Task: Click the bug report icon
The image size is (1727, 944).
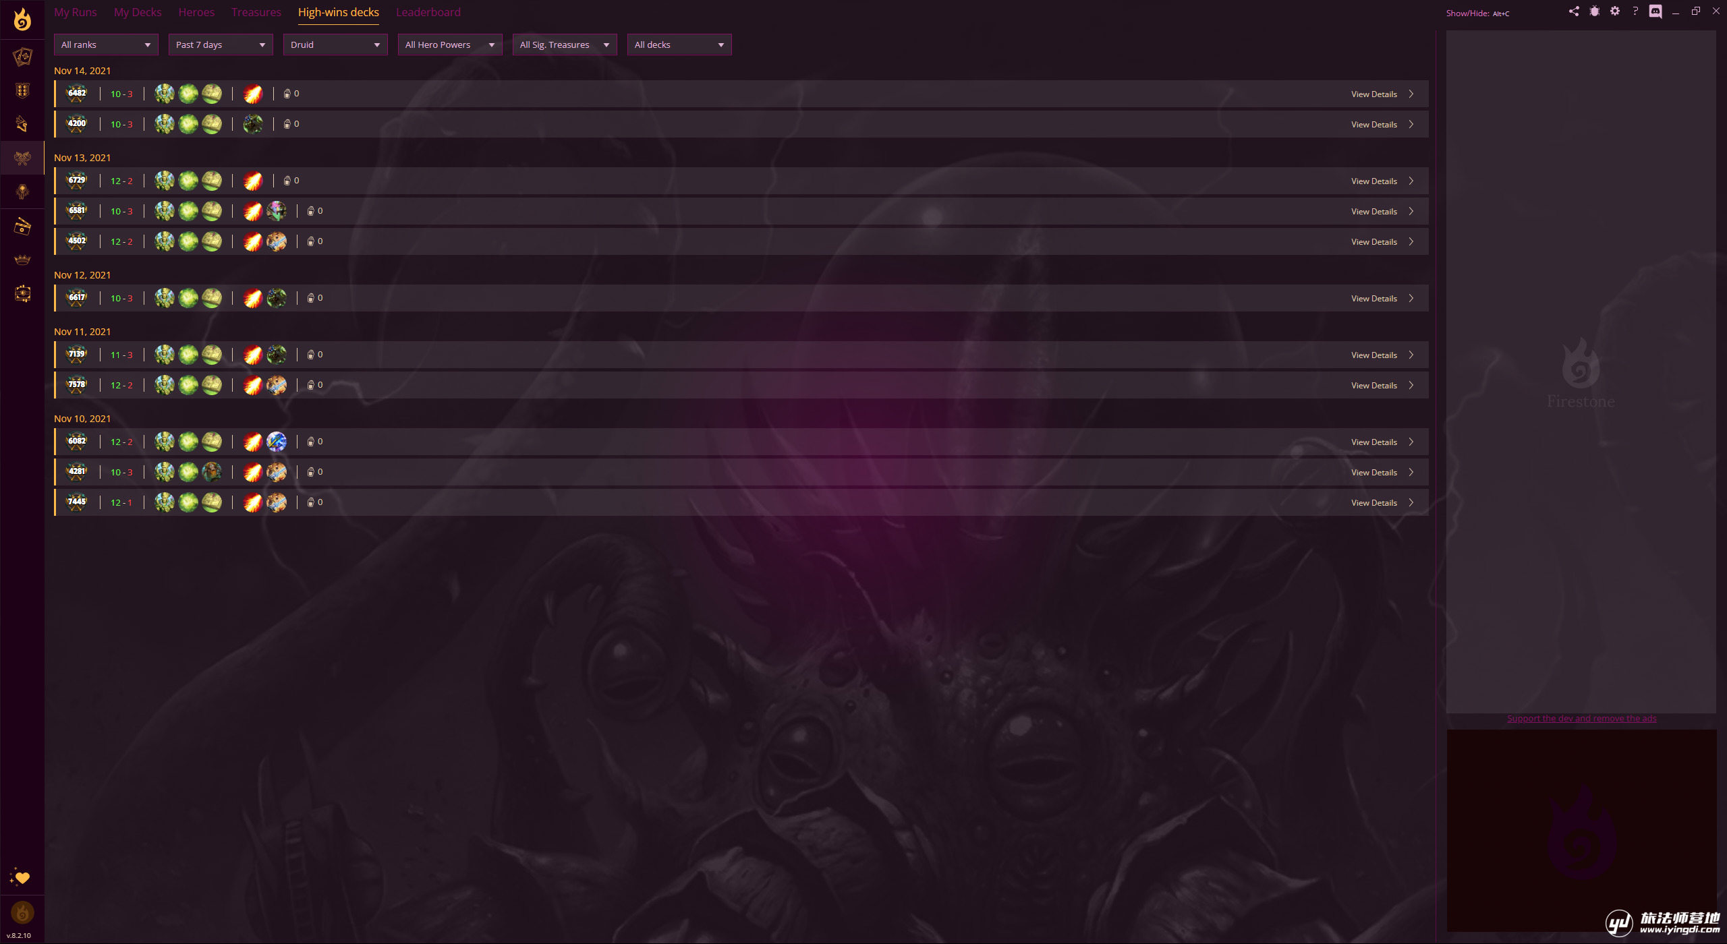Action: (1594, 11)
